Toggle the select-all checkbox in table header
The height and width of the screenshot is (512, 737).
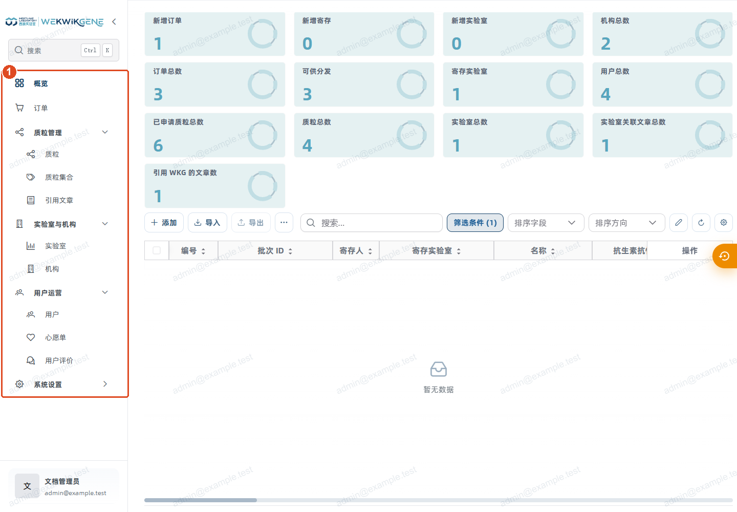point(157,250)
